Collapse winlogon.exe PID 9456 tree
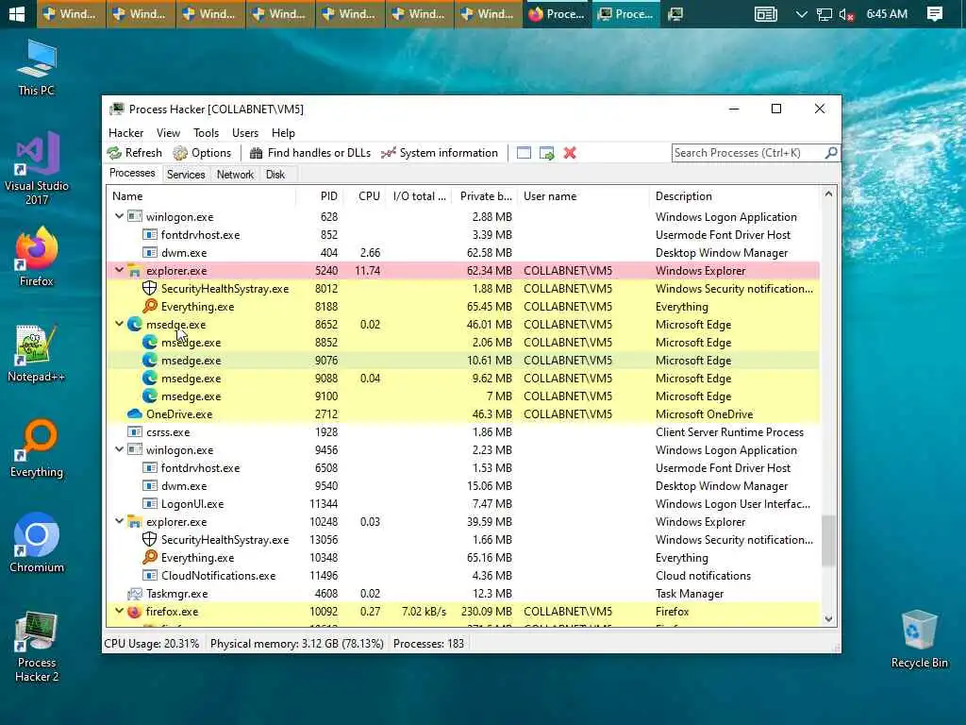 (x=119, y=449)
